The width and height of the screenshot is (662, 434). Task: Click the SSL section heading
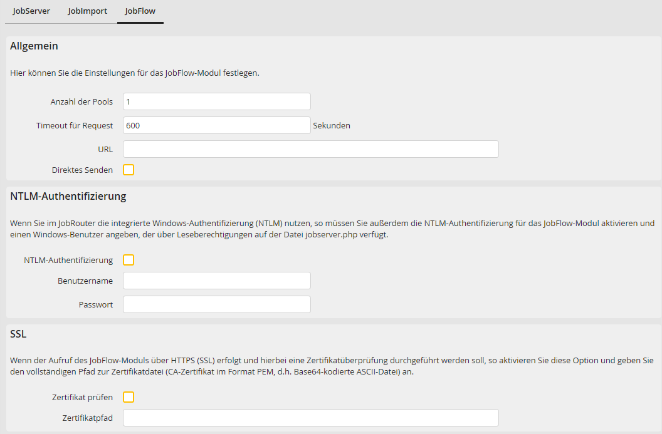(18, 334)
